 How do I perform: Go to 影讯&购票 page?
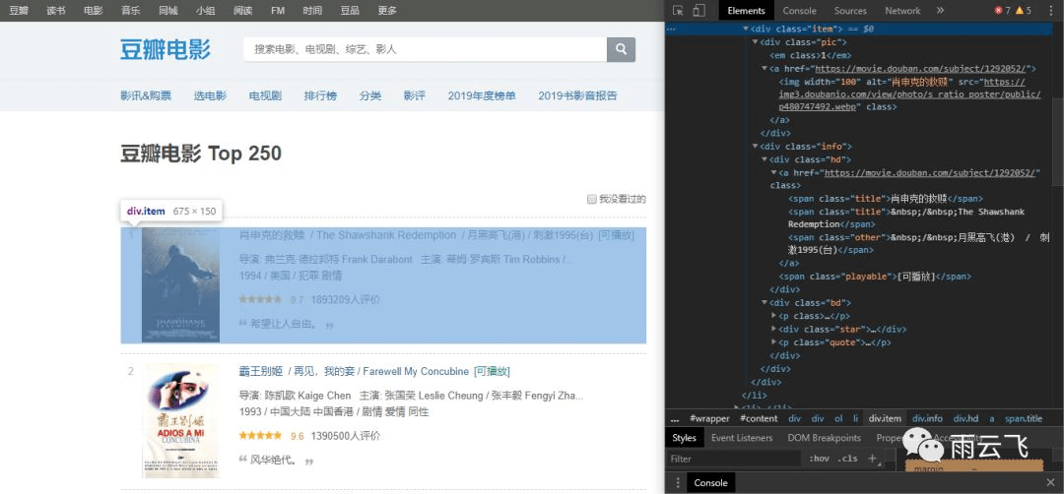[145, 95]
